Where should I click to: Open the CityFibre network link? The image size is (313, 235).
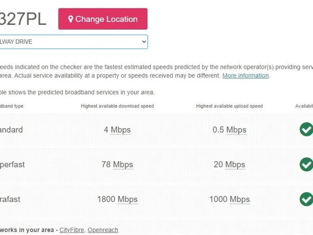(72, 230)
